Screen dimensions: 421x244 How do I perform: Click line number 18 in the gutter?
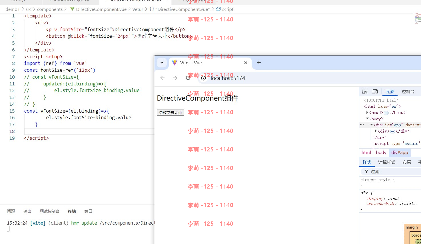click(x=12, y=131)
